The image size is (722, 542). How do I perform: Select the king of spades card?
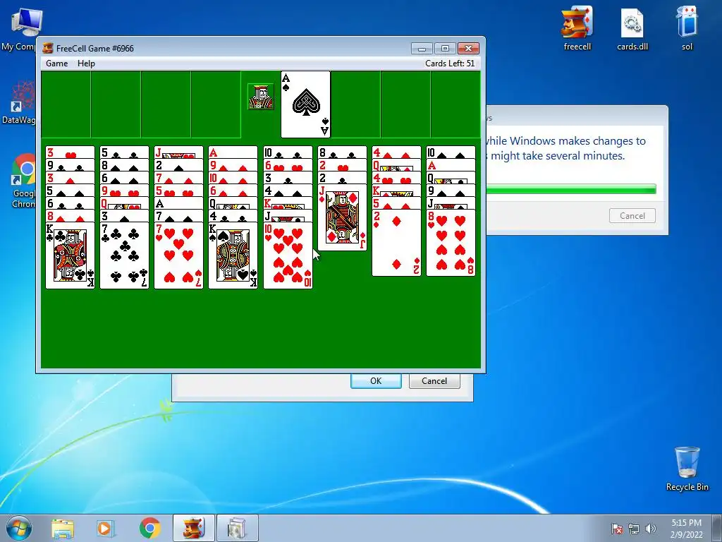click(233, 255)
